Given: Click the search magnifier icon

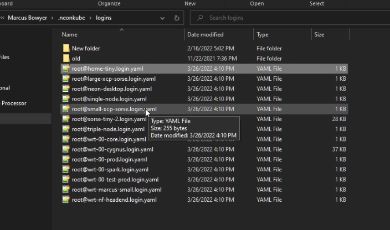Looking at the screenshot, I should 200,18.
